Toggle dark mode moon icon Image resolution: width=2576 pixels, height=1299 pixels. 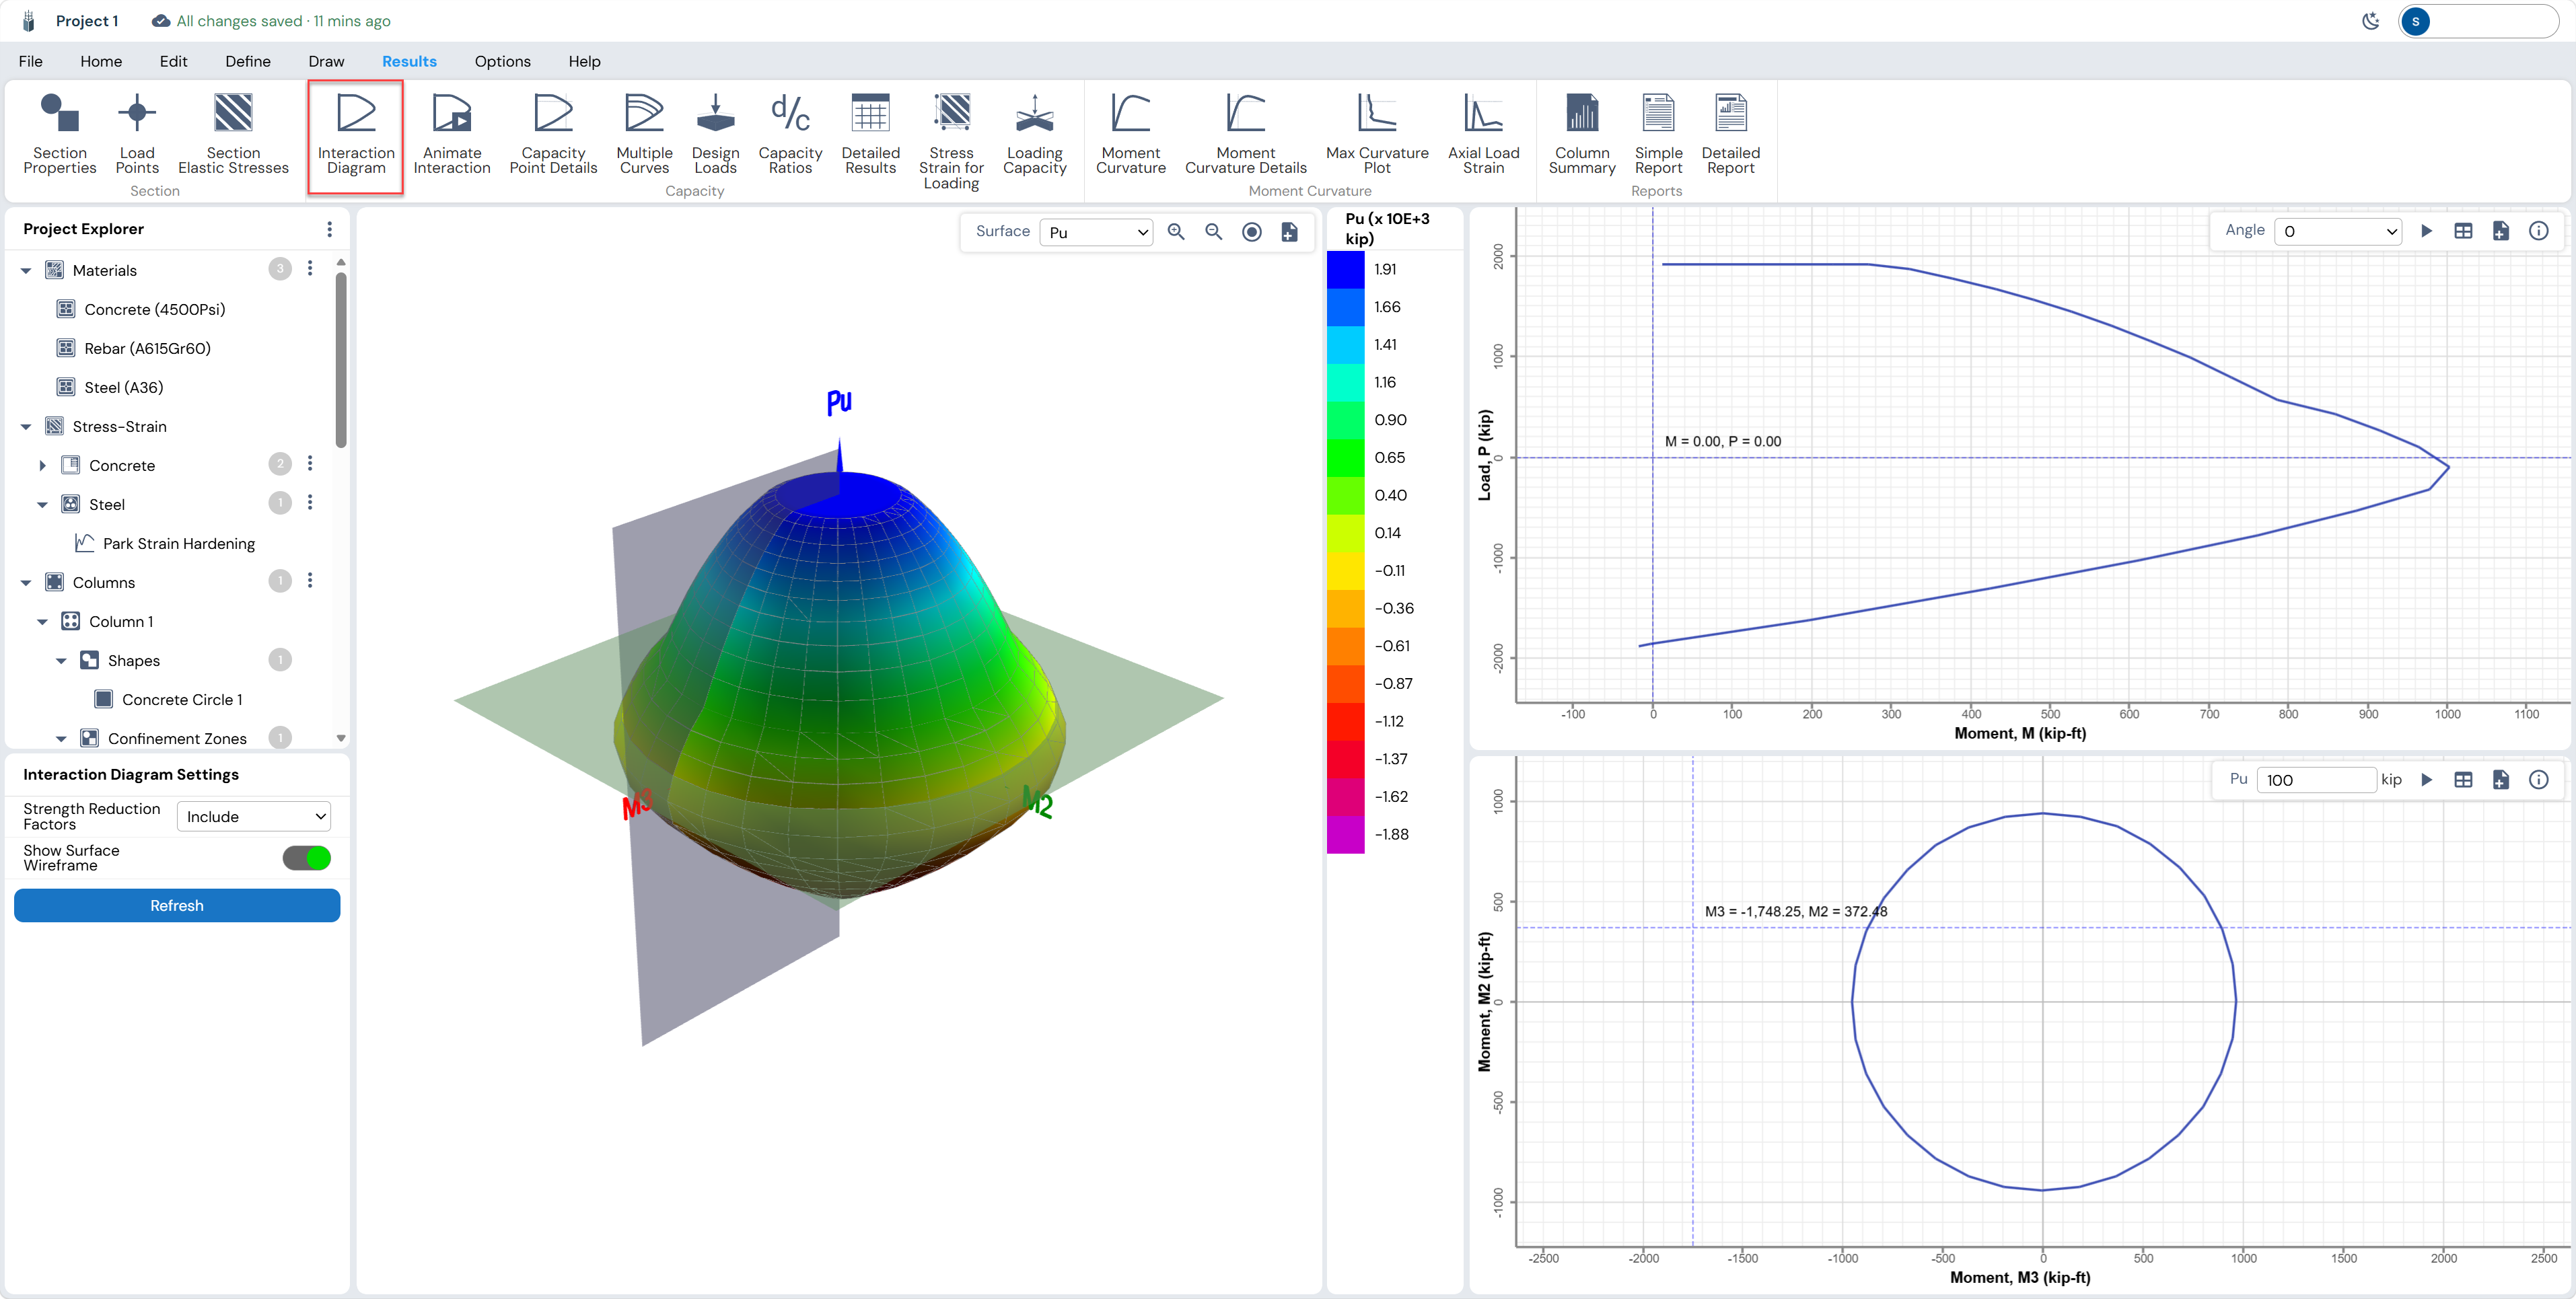[x=2370, y=21]
